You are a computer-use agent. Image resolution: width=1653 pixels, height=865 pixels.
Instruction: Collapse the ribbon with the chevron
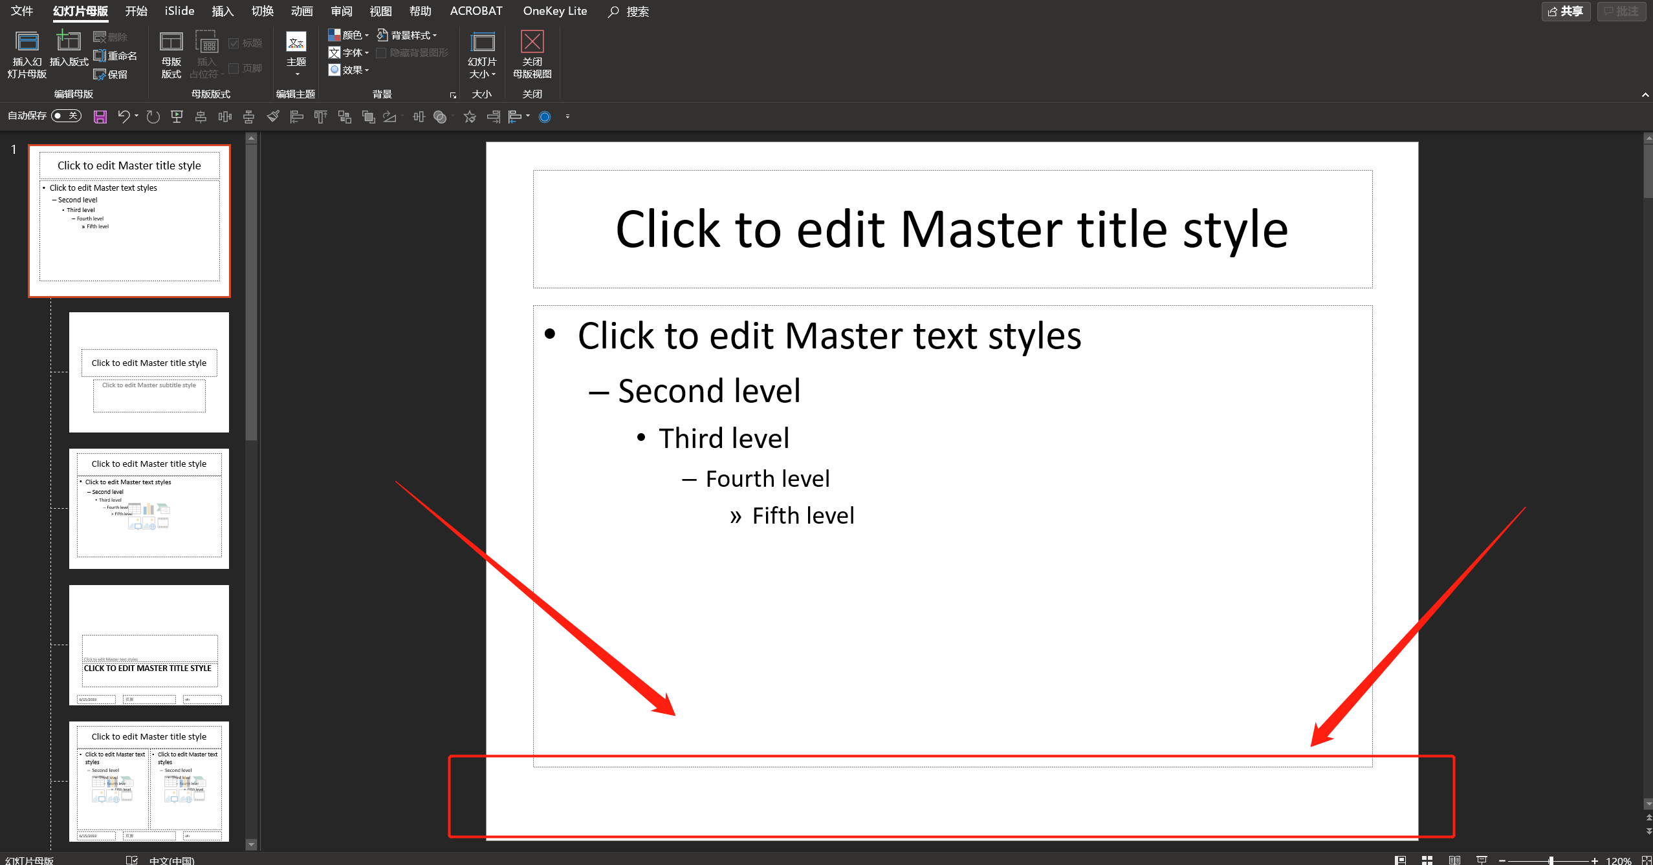(x=1645, y=95)
